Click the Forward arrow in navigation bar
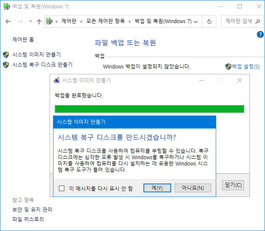This screenshot has height=231, width=265. (21, 21)
